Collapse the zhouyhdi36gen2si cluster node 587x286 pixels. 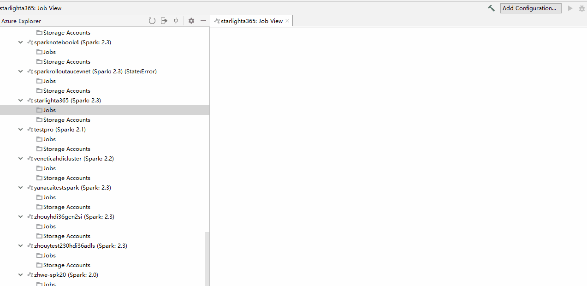point(20,216)
